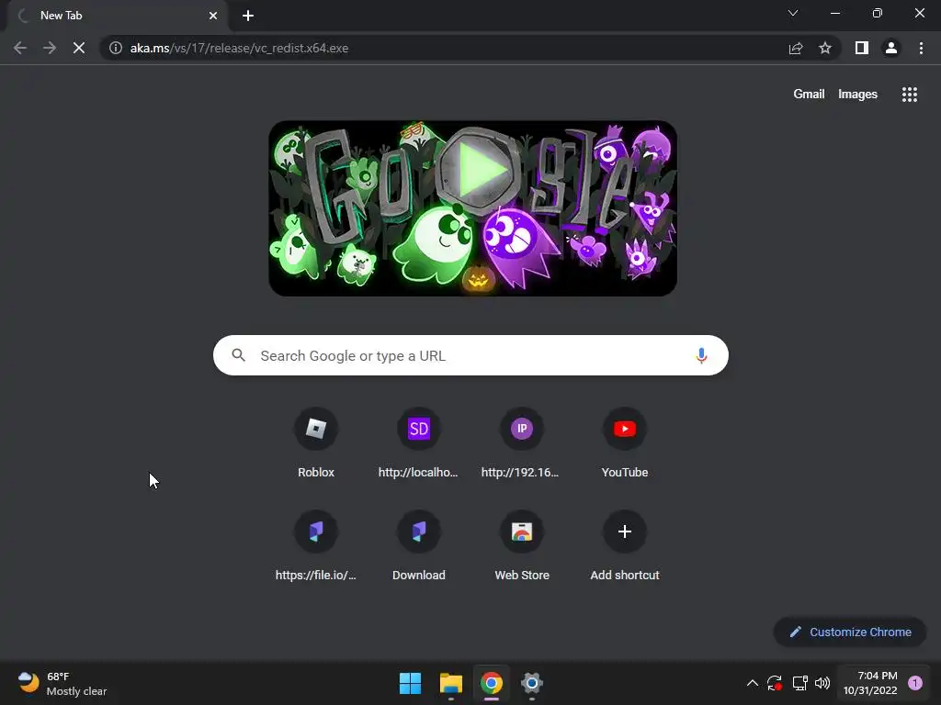Screen dimensions: 941x705
Task: Open a new tab with plus button
Action: click(x=248, y=16)
